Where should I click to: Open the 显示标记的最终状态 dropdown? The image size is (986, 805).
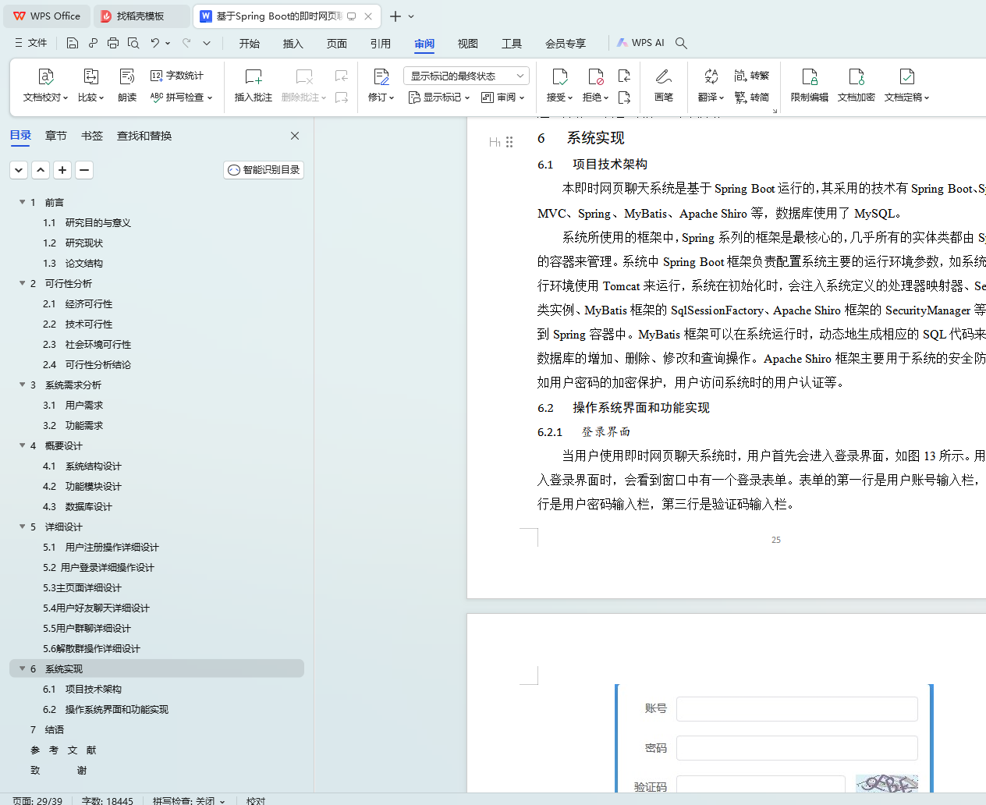(x=466, y=76)
